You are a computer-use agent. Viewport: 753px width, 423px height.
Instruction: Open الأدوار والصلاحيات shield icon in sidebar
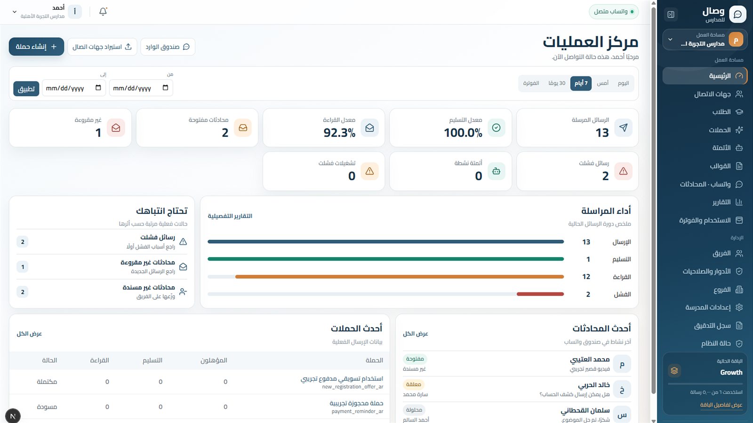(x=739, y=271)
